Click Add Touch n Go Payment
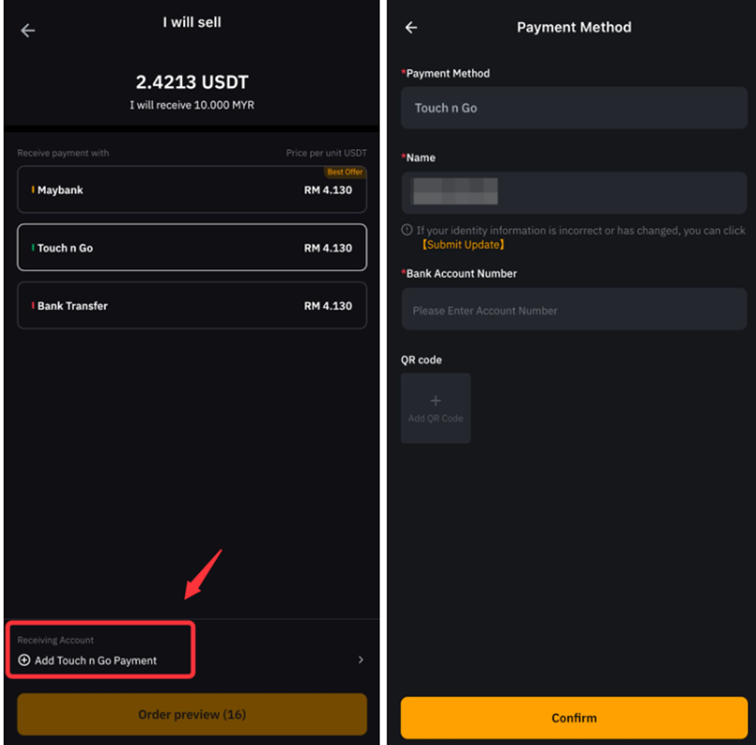The width and height of the screenshot is (756, 745). pyautogui.click(x=96, y=660)
